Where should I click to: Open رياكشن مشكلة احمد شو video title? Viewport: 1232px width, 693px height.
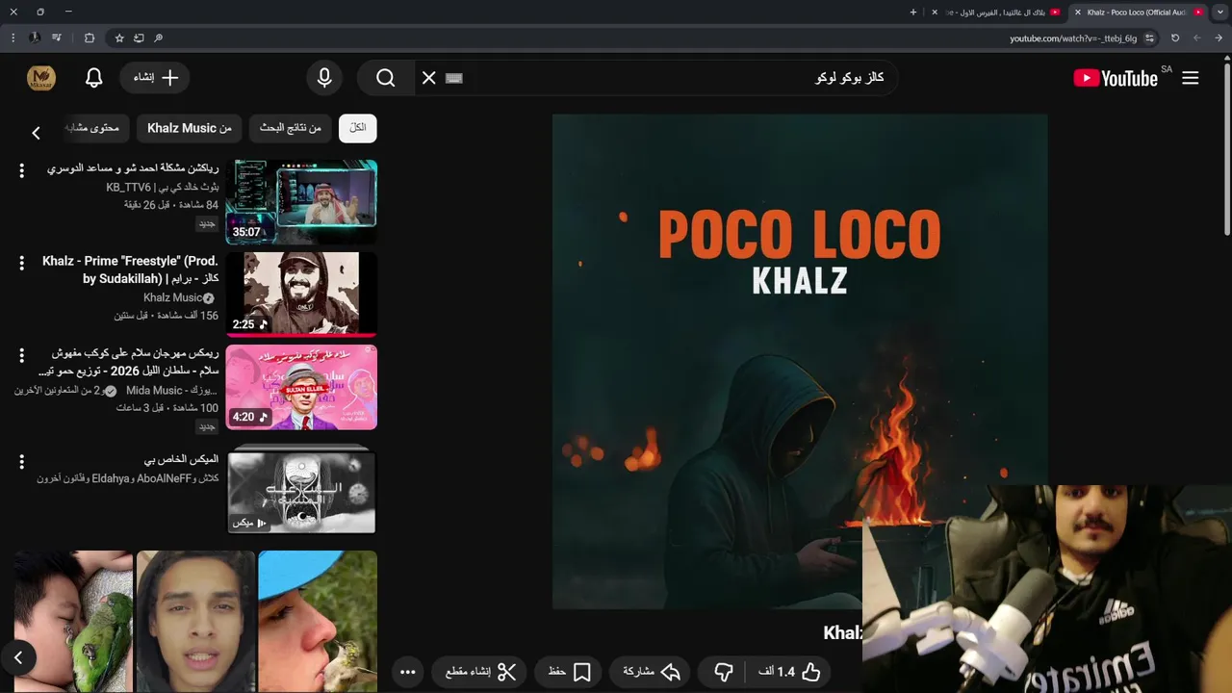[133, 168]
